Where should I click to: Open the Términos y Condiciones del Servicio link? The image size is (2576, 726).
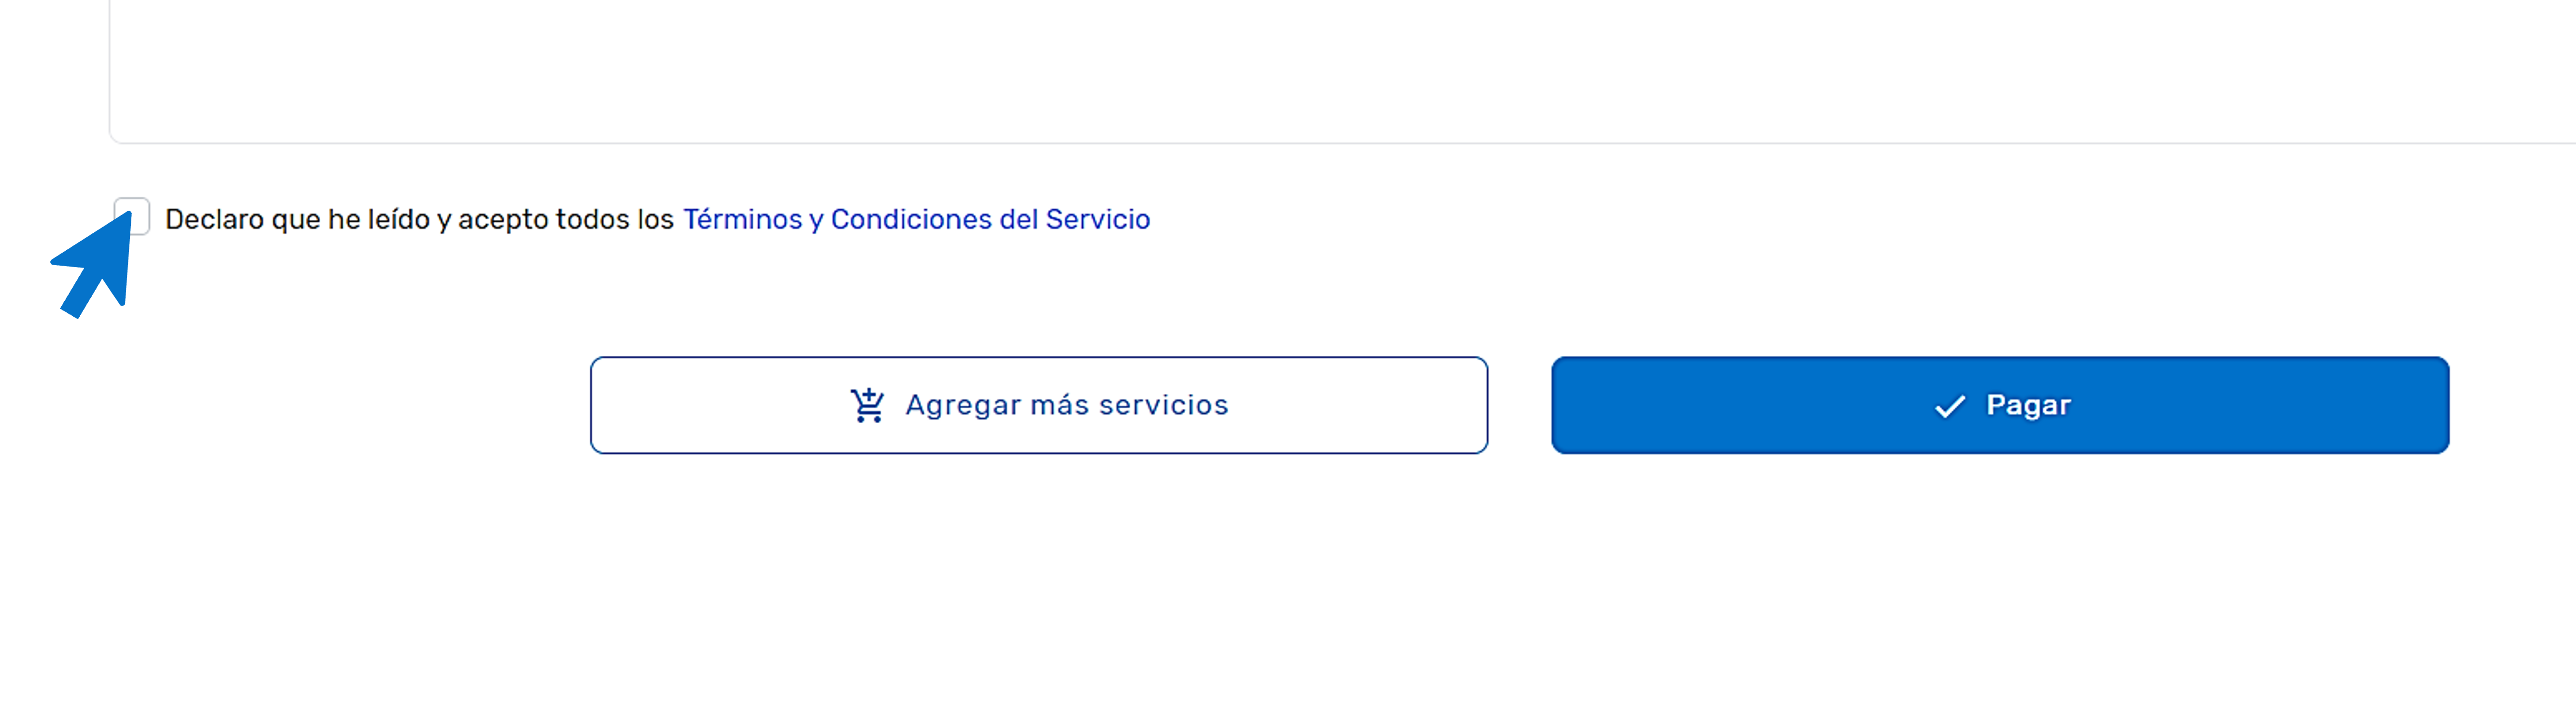pyautogui.click(x=916, y=220)
